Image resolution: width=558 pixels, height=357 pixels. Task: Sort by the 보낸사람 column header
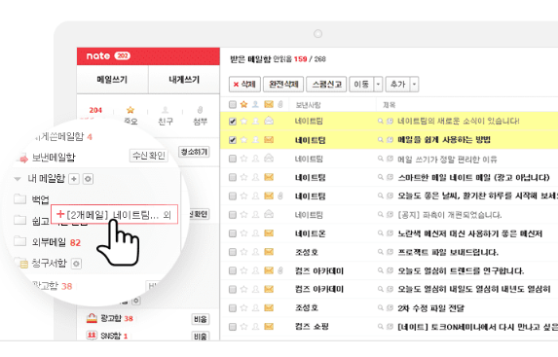coord(308,105)
